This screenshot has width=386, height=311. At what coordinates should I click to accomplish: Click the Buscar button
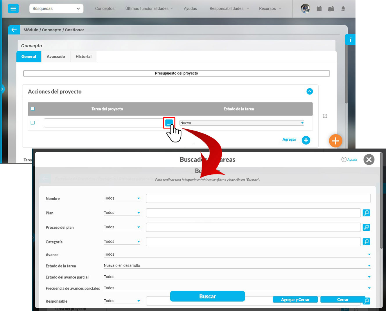(207, 296)
